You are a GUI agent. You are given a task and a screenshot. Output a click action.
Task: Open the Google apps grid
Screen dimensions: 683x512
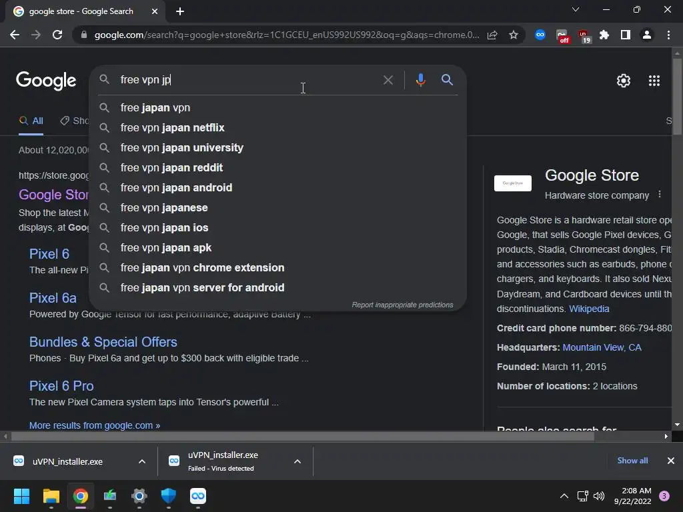click(654, 81)
